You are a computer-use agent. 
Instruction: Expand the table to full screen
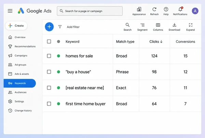[x=191, y=27]
